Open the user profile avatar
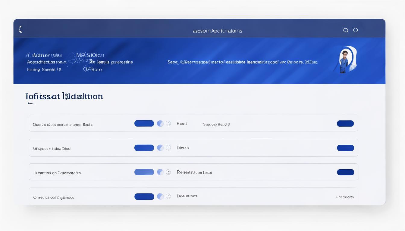Viewport: 405px width, 231px height. [345, 60]
